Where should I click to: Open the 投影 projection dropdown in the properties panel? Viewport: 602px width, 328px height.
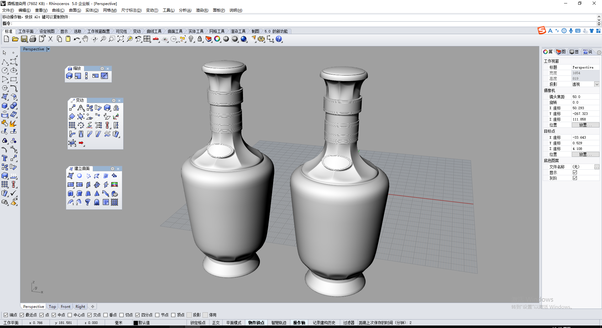coord(597,84)
